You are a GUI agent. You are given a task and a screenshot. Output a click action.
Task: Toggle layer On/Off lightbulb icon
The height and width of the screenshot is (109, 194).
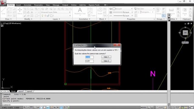click(x=42, y=16)
